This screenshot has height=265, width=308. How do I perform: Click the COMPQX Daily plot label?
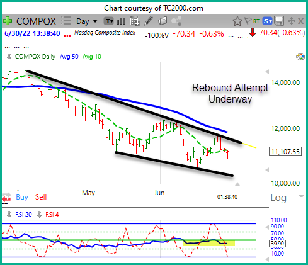(35, 57)
